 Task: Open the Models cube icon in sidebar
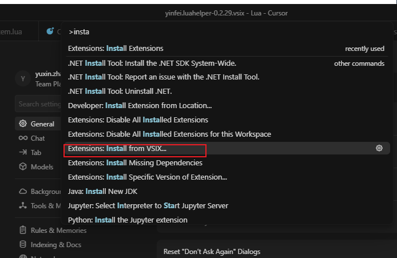click(23, 166)
